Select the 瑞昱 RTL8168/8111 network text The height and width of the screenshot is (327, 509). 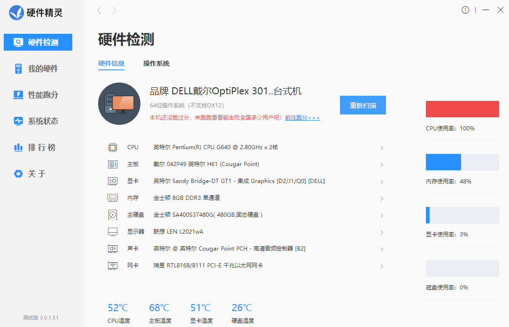208,266
